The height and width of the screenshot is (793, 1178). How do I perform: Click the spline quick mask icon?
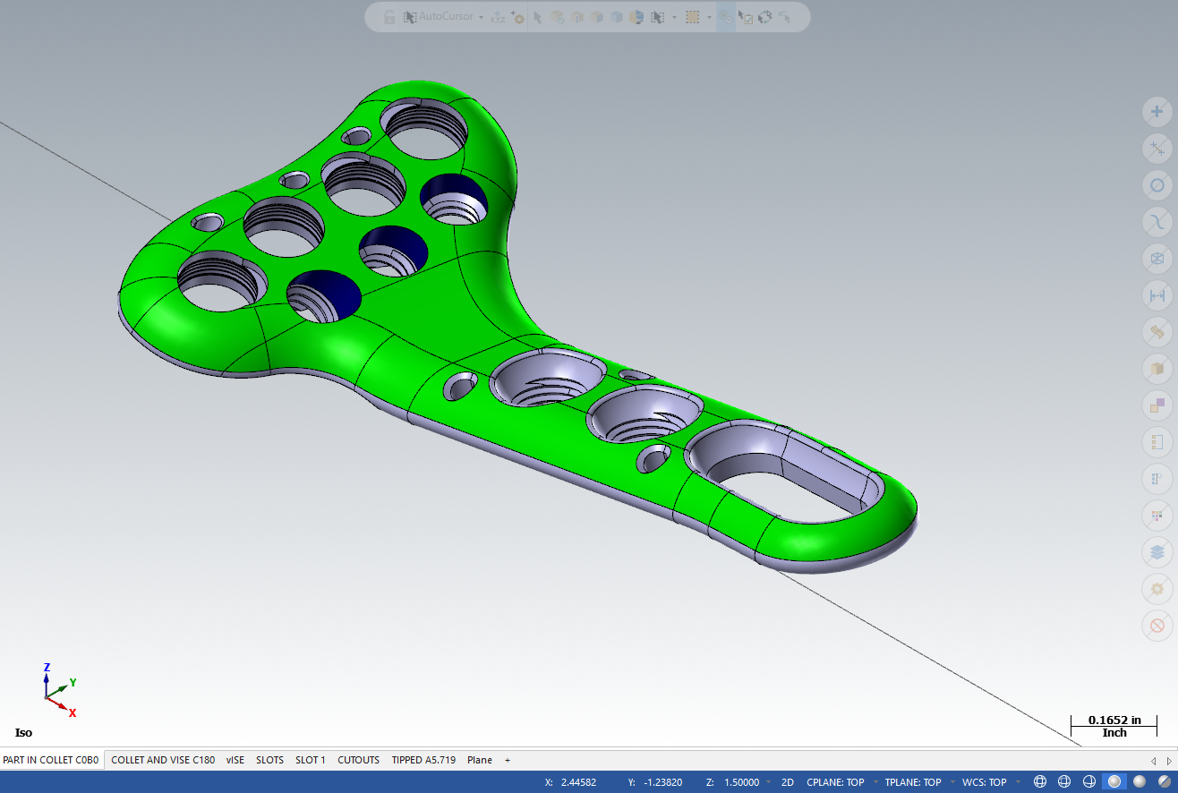click(x=1157, y=222)
